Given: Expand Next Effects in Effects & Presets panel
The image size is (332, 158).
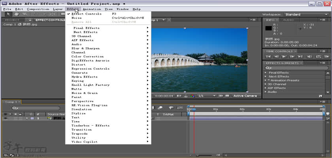Looking at the screenshot, I should [x=266, y=76].
